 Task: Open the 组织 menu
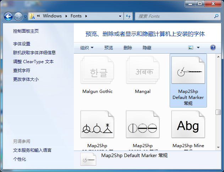(x=87, y=48)
